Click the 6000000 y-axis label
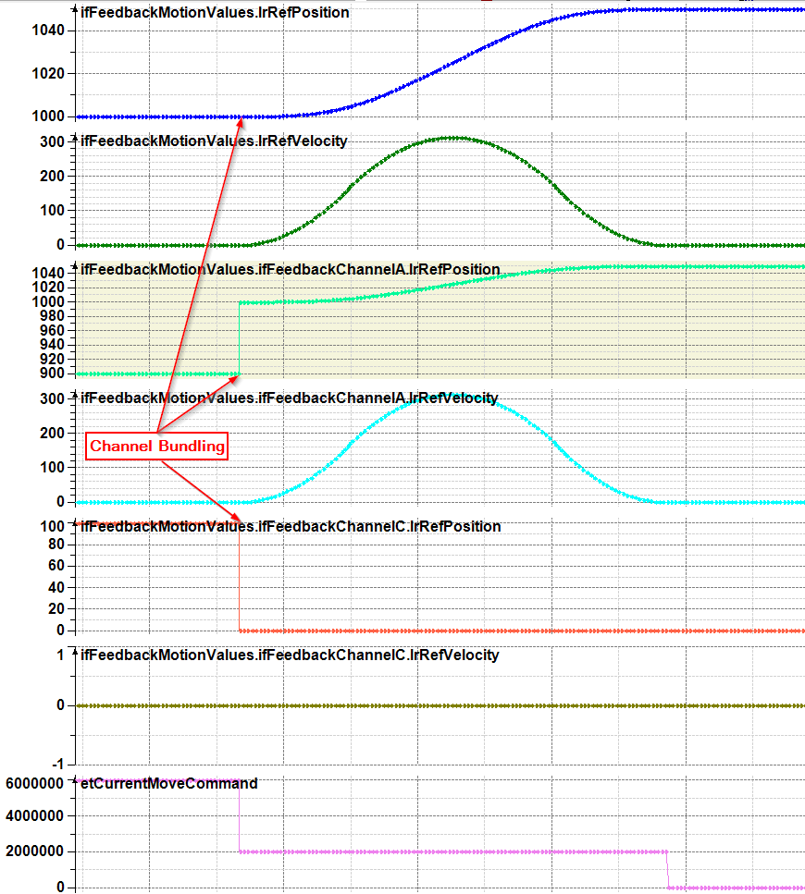The width and height of the screenshot is (805, 894). click(x=34, y=784)
